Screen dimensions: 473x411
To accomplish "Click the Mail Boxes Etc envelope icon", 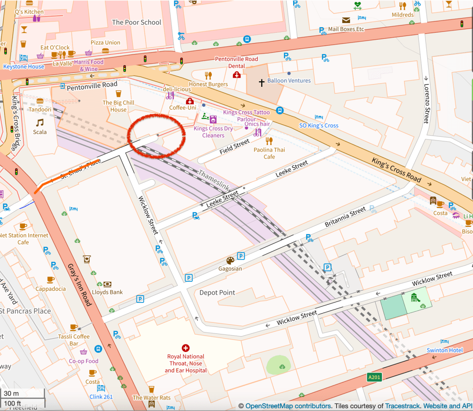I will (x=346, y=20).
